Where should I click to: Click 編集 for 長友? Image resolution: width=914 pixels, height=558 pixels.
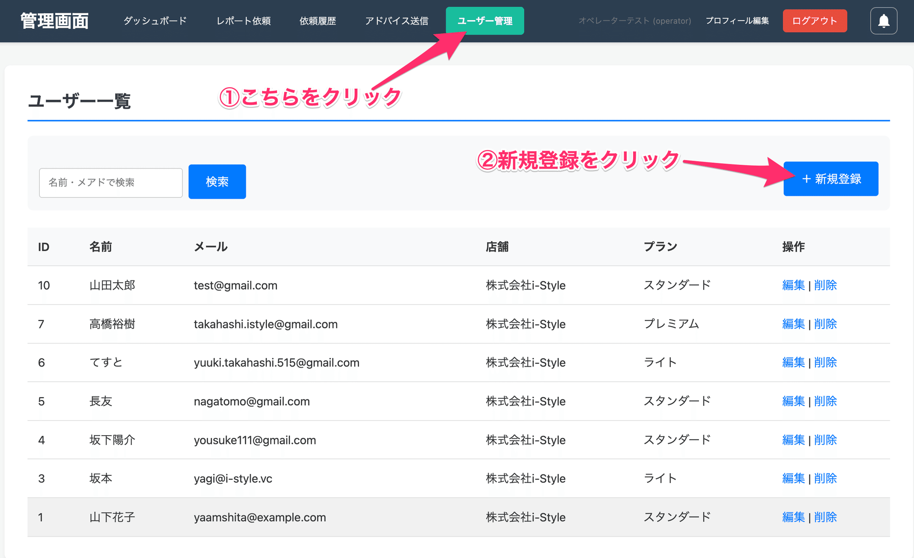[793, 401]
